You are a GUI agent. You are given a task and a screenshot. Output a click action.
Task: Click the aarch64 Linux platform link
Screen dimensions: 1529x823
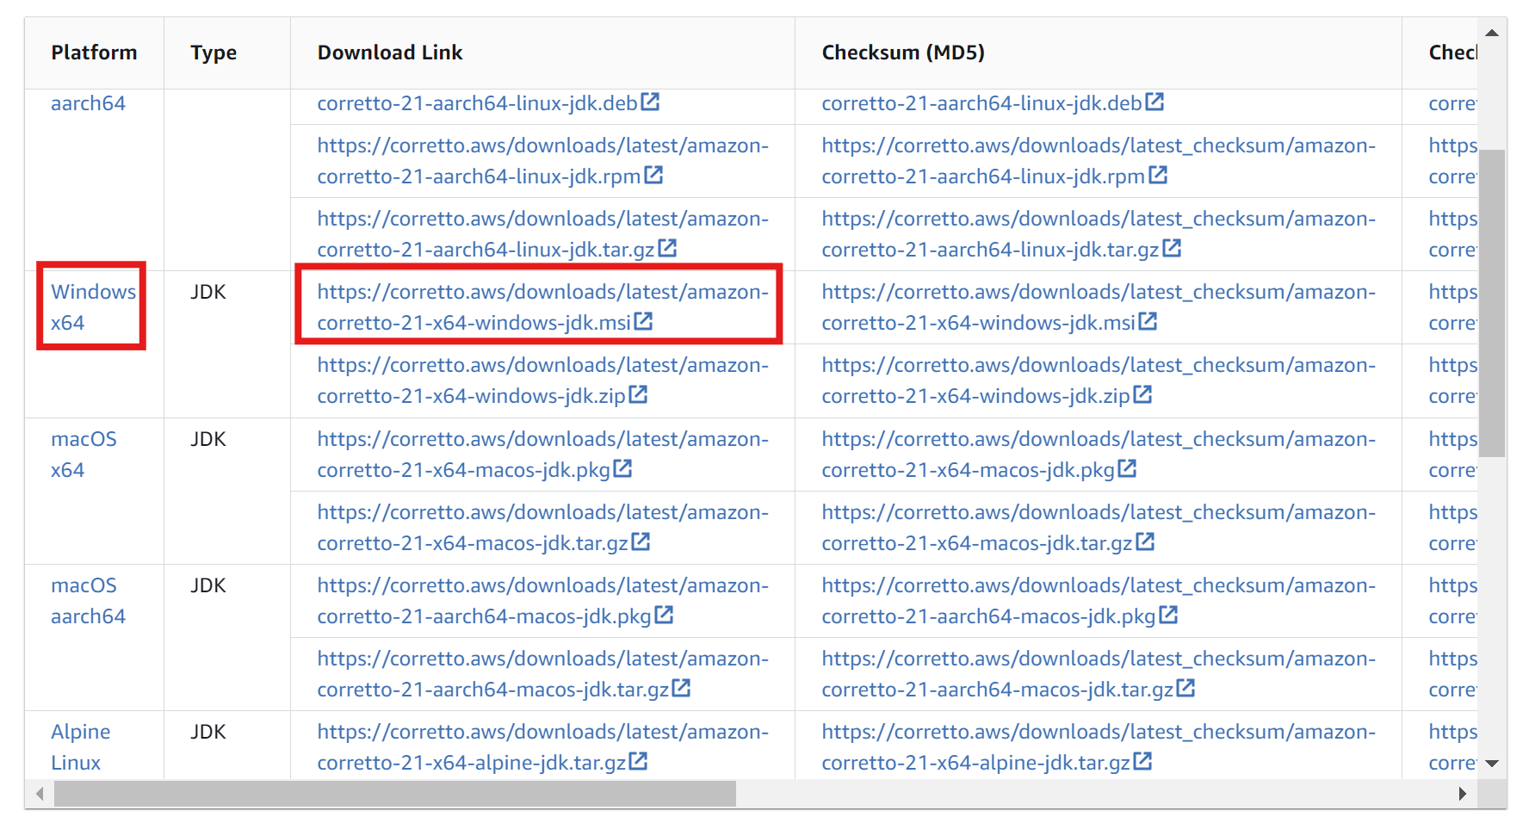point(88,103)
